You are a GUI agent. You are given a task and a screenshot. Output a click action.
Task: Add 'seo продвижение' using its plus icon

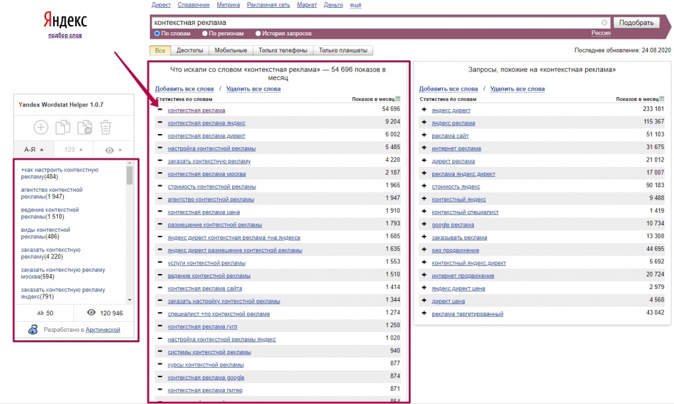pos(424,250)
